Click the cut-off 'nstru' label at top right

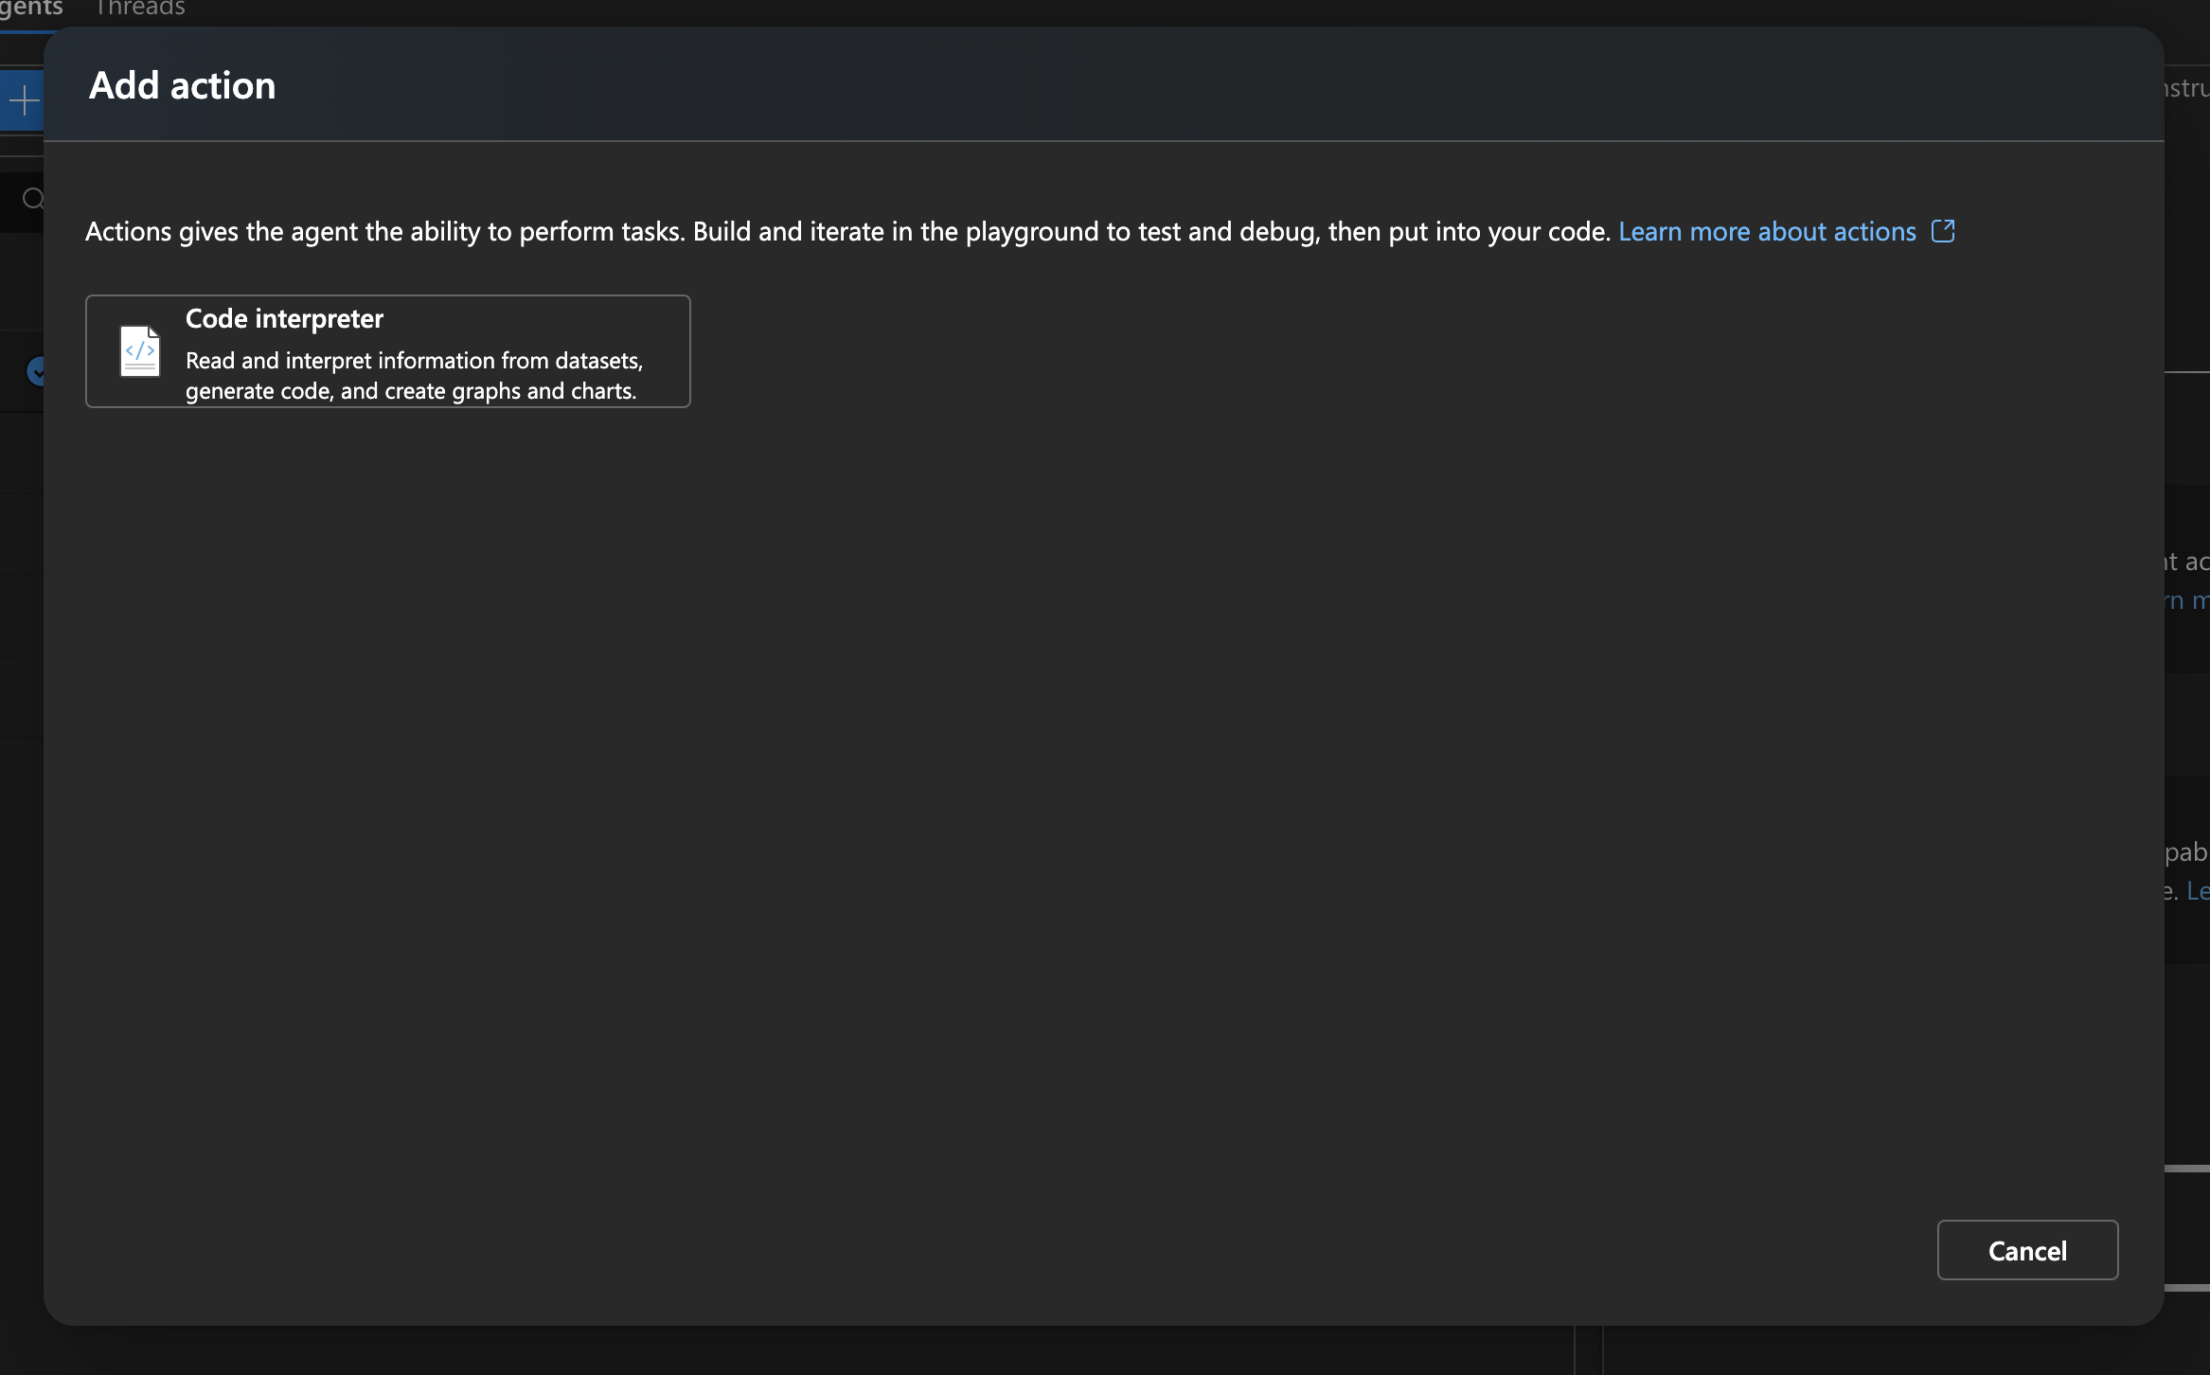click(x=2186, y=89)
